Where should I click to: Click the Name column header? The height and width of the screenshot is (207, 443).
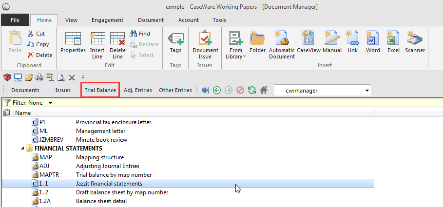click(23, 113)
